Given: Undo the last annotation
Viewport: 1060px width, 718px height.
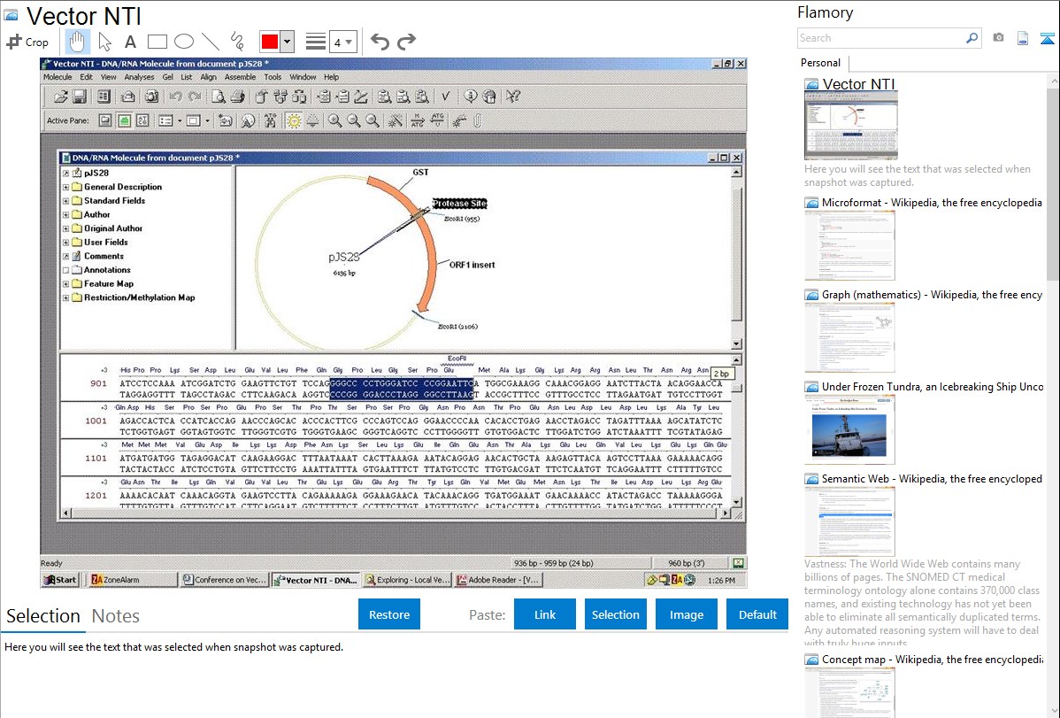Looking at the screenshot, I should [x=380, y=42].
